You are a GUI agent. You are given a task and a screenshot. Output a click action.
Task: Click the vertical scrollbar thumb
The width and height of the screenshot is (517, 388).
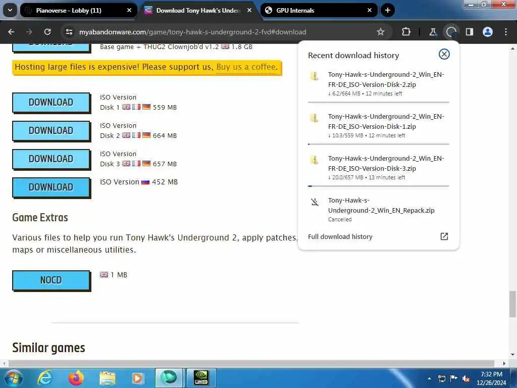[x=512, y=304]
